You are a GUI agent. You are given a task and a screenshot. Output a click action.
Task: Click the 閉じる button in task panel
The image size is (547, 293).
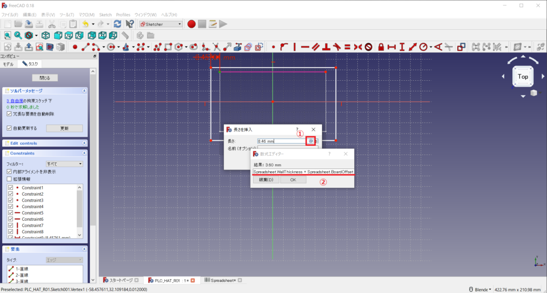point(45,78)
